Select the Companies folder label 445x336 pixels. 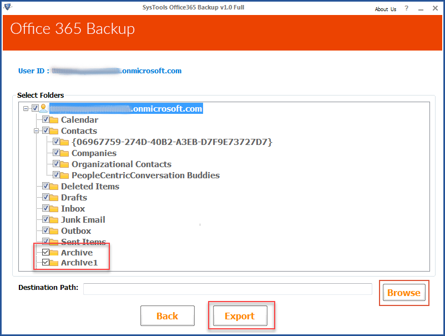94,153
